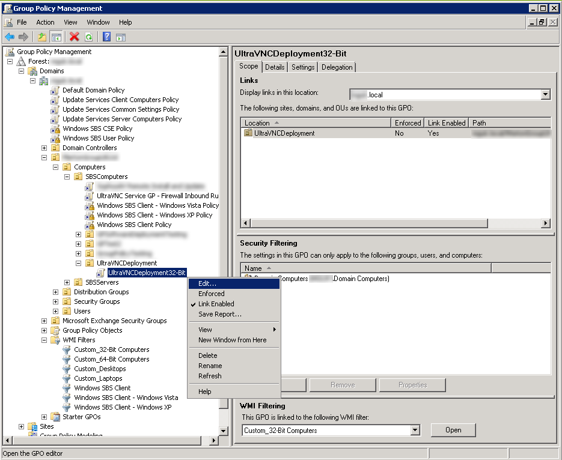Click the tree pane scroll down arrow

tap(223, 431)
